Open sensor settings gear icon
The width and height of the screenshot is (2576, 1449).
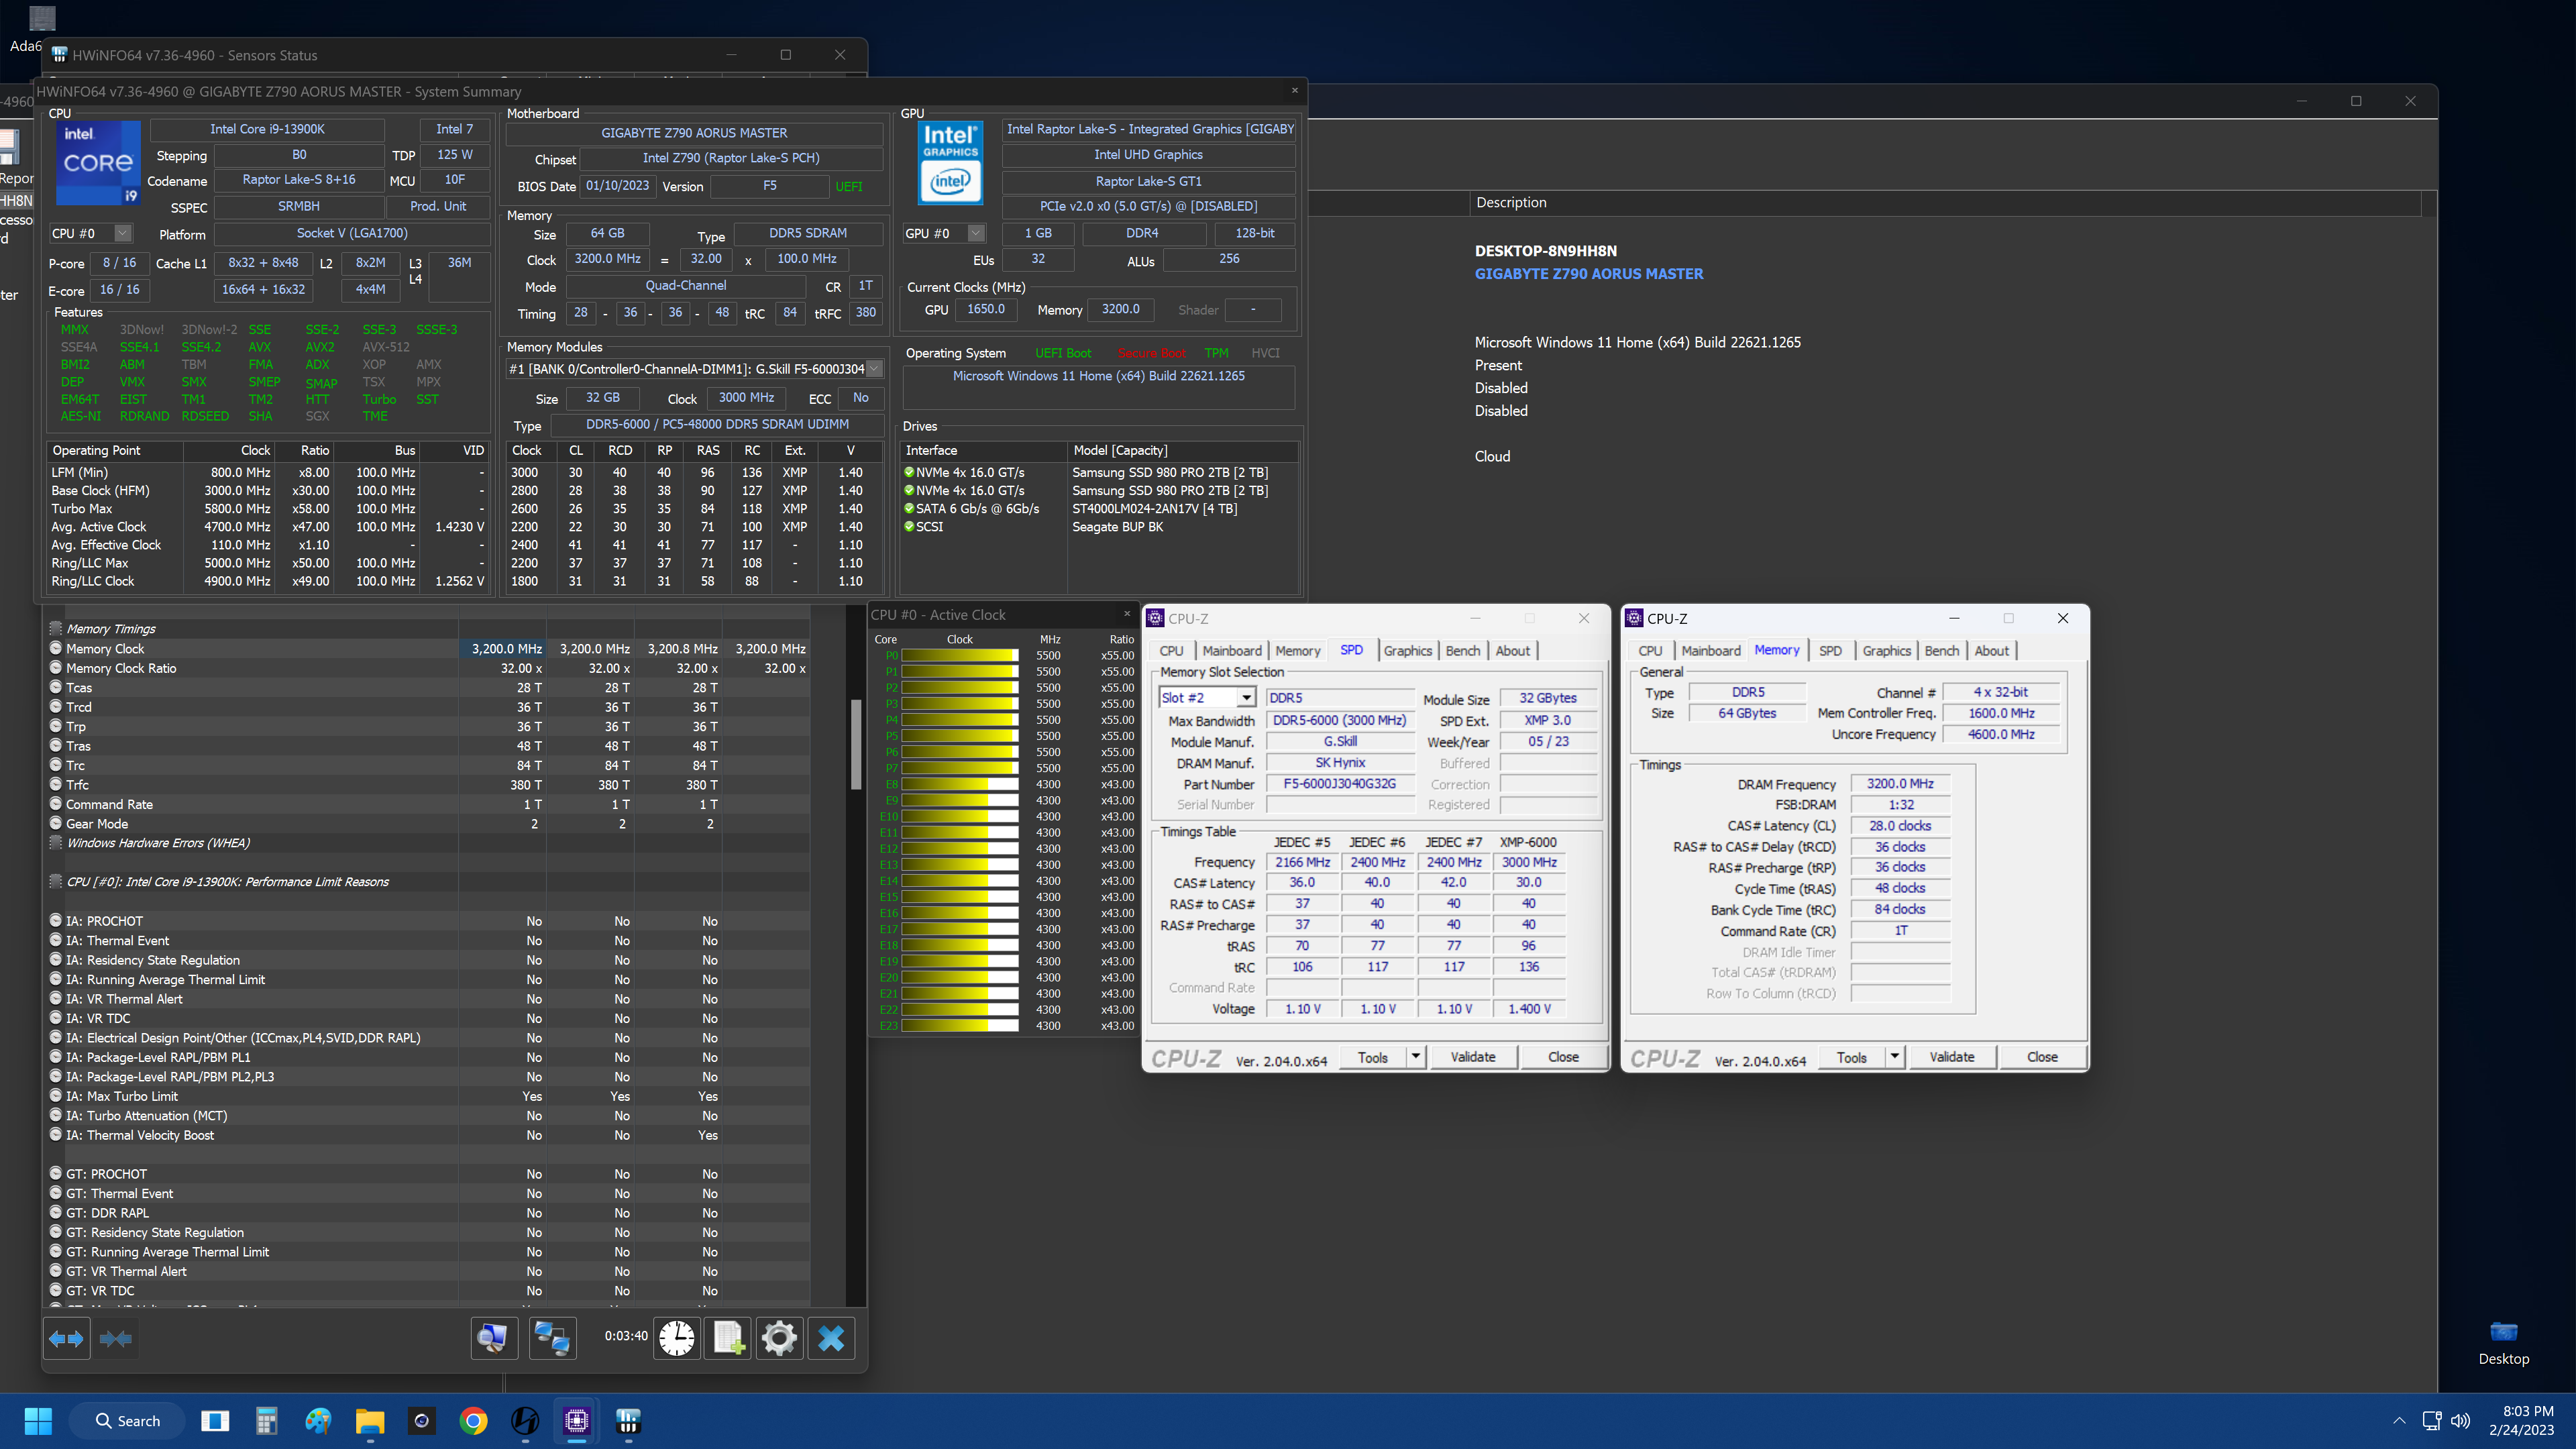[x=779, y=1338]
